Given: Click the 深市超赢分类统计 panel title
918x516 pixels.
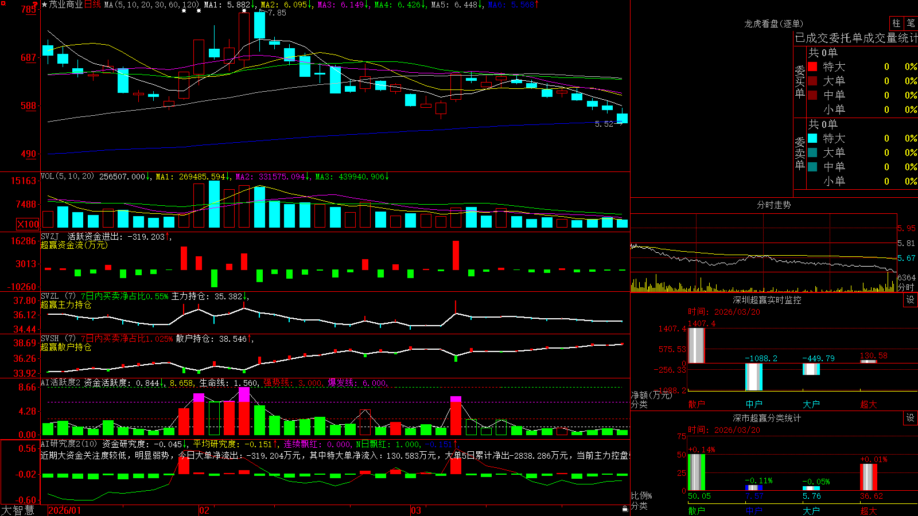Looking at the screenshot, I should tap(767, 418).
